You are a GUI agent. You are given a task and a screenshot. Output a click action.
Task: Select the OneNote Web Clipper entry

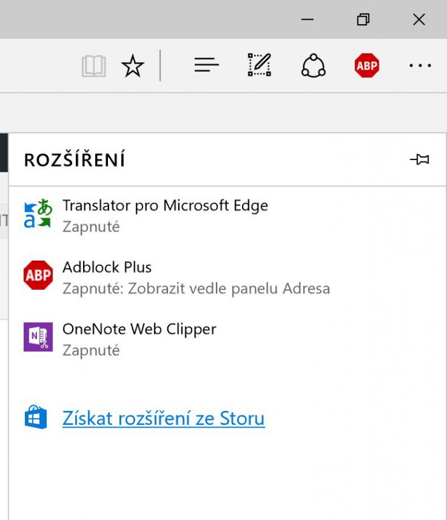[x=139, y=329]
